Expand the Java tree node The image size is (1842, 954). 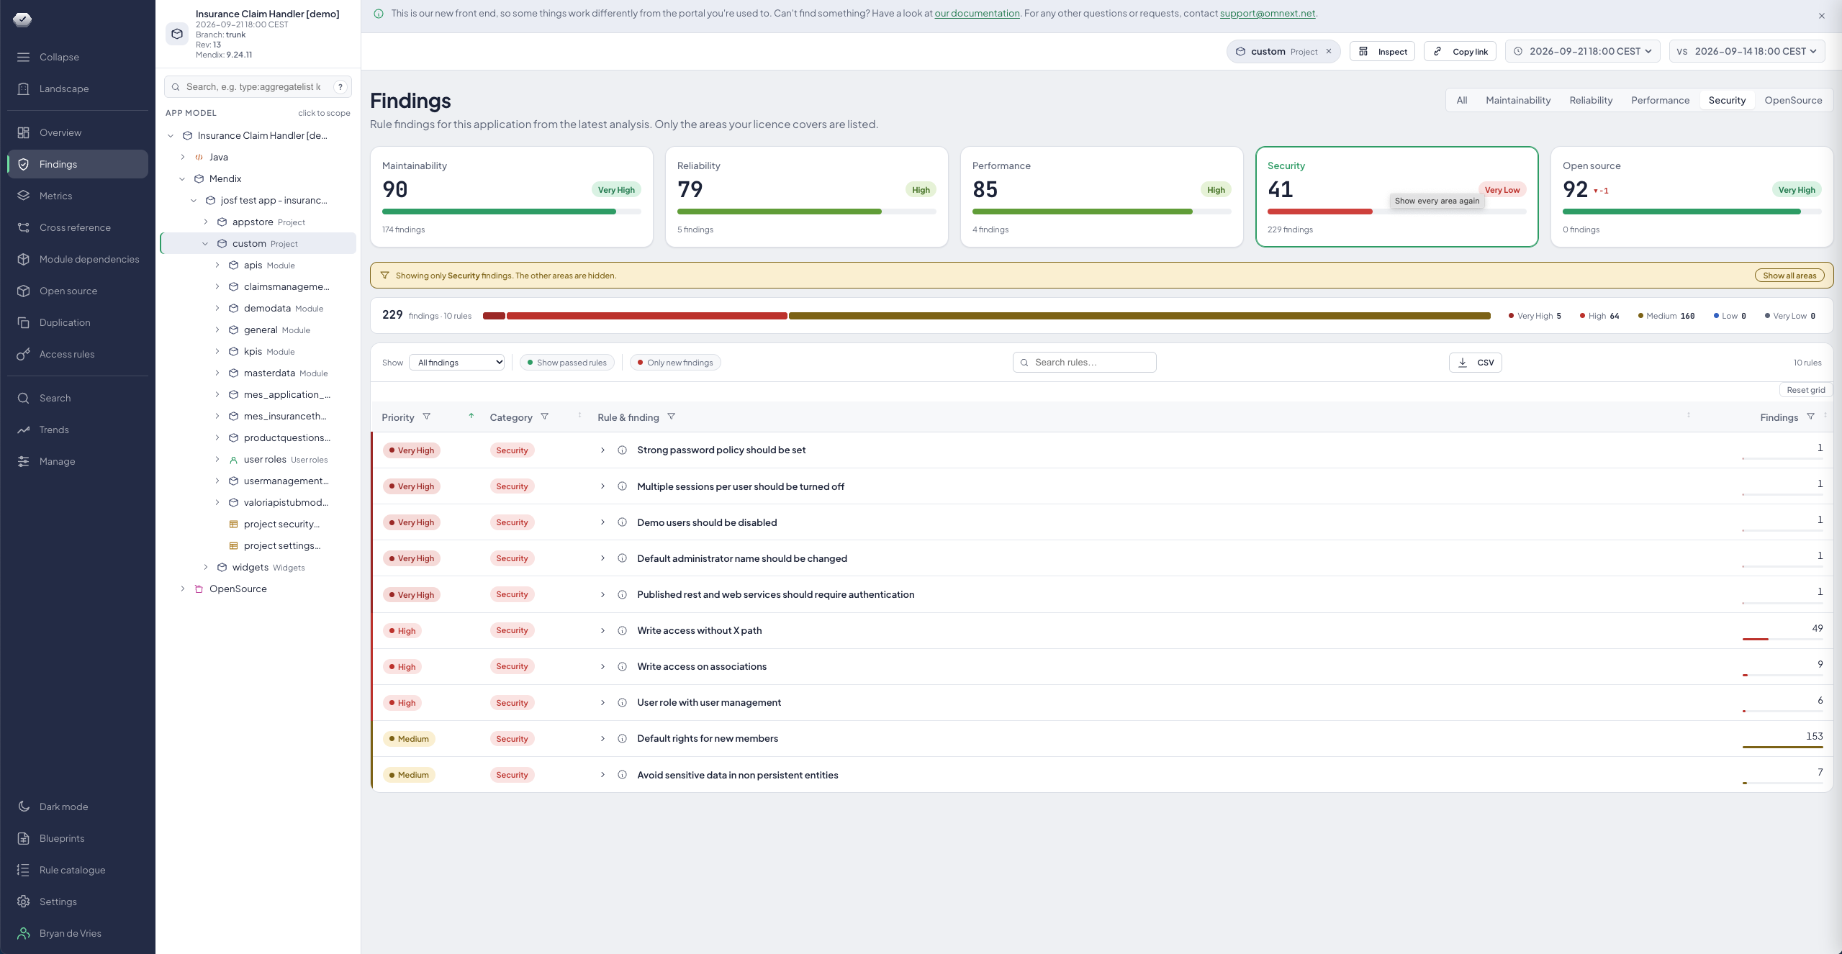183,157
